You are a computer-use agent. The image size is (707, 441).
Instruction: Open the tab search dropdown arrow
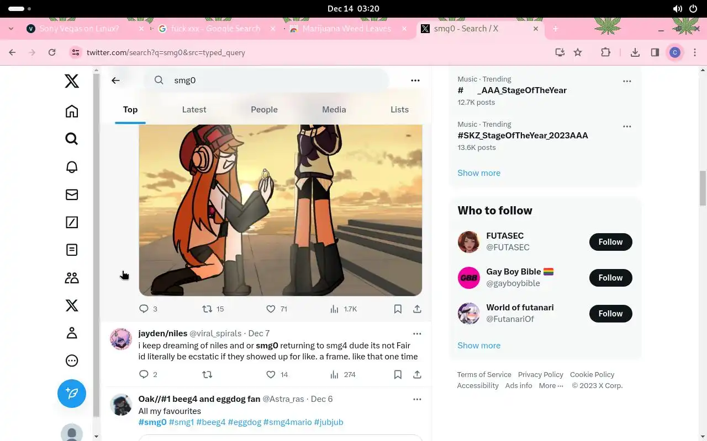(11, 29)
